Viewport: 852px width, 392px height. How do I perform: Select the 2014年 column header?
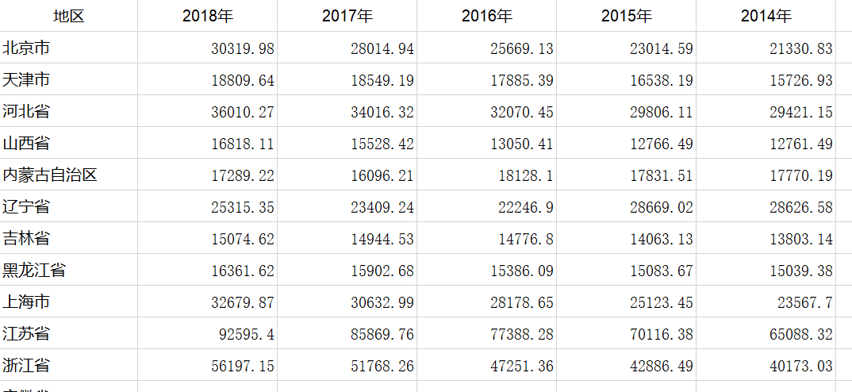coord(766,16)
